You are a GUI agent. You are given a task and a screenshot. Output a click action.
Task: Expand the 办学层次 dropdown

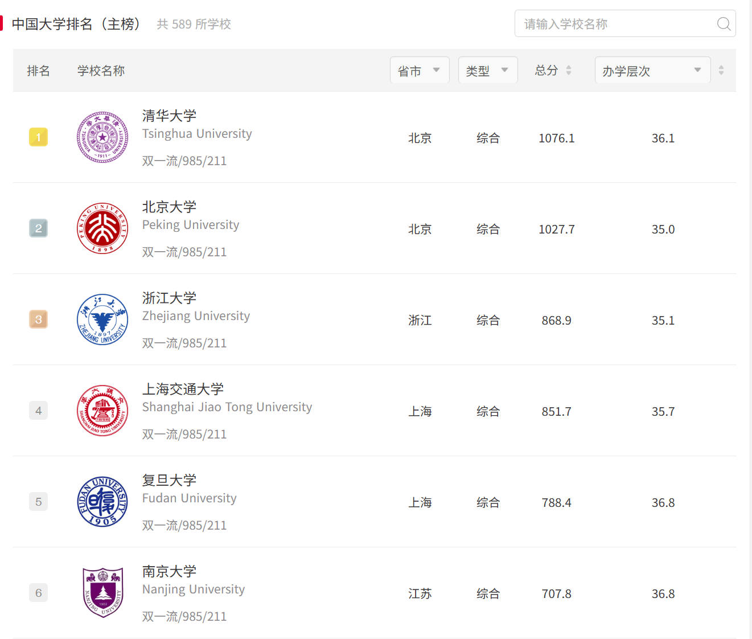point(652,70)
